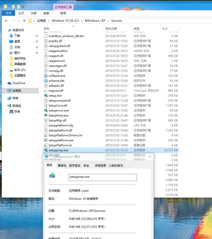
Task: Select the 应用程序工具 contextual tab
Action: tap(63, 7)
